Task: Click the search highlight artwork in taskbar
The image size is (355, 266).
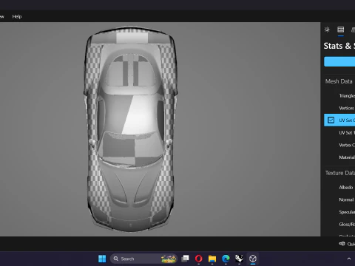Action: (169, 259)
